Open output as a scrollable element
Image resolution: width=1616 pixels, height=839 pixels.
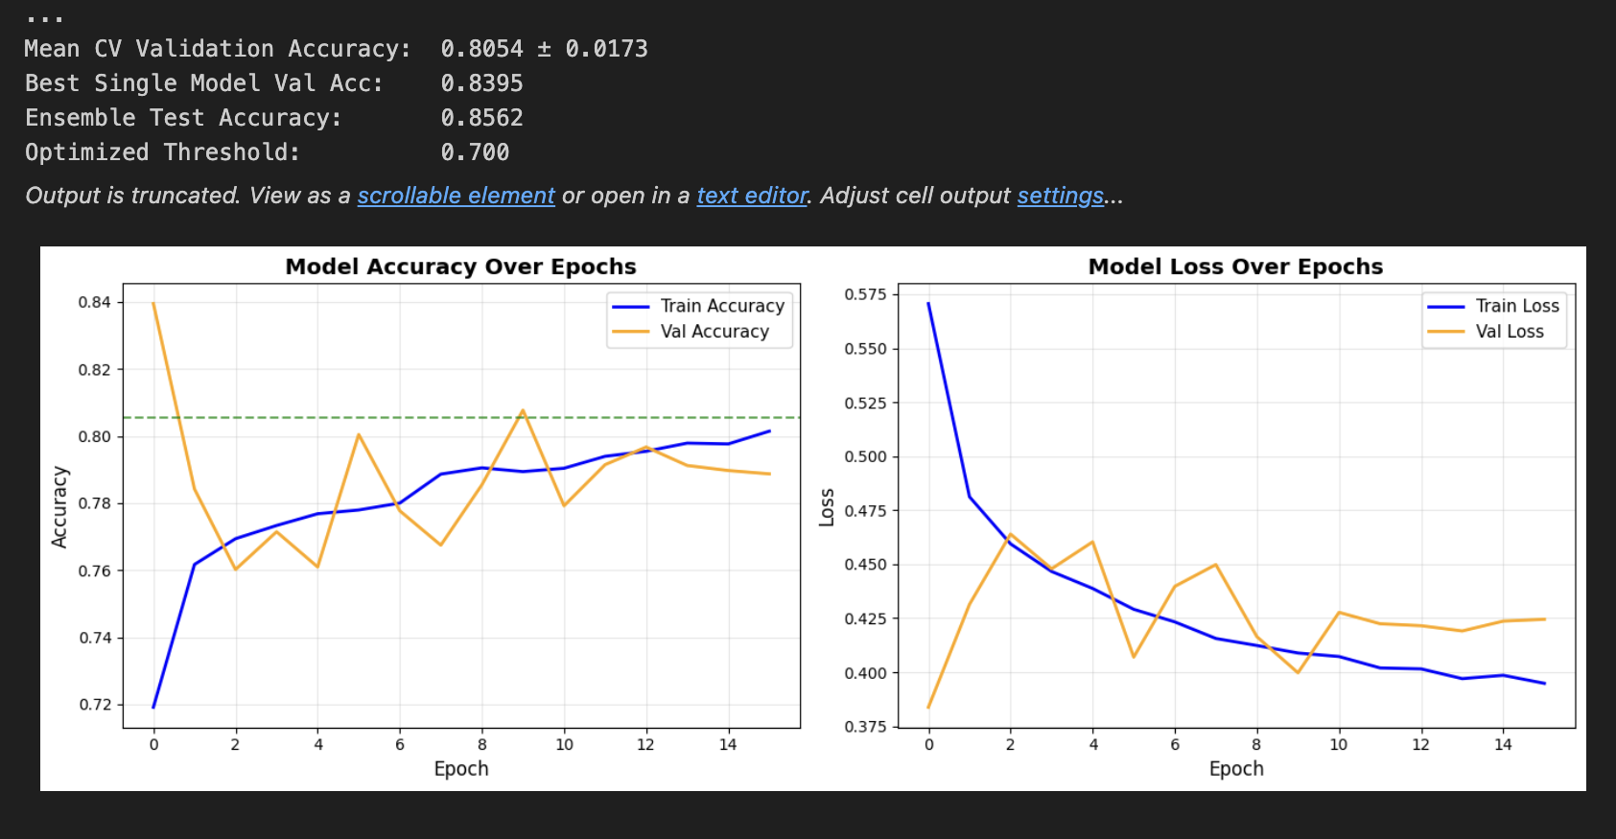pos(456,196)
